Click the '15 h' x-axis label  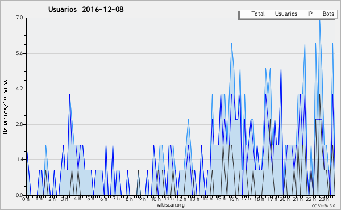pyautogui.click(x=221, y=199)
